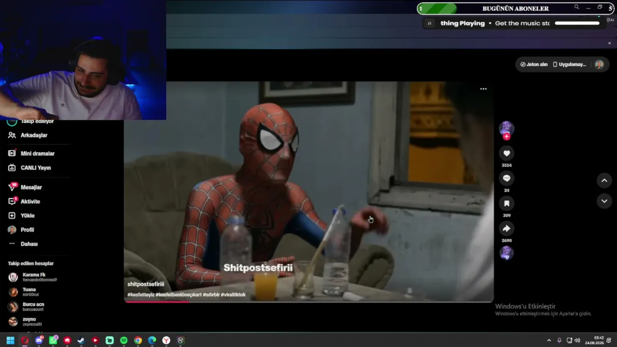Click the Takip ediliyor sidebar item
The height and width of the screenshot is (347, 617).
(x=31, y=121)
